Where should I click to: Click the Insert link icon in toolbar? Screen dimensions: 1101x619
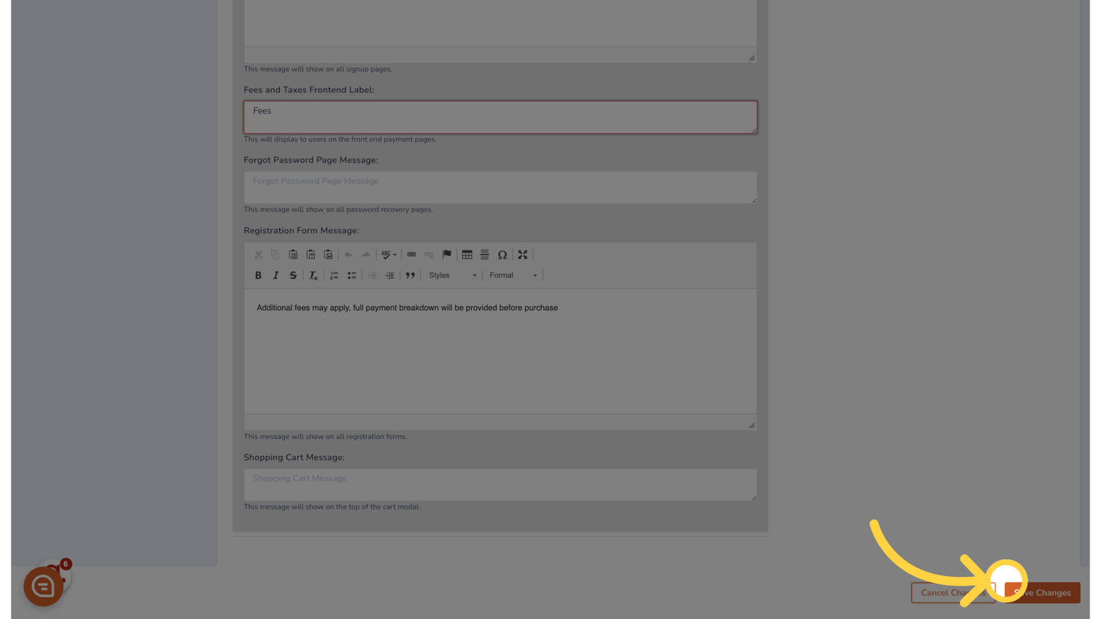pyautogui.click(x=411, y=254)
